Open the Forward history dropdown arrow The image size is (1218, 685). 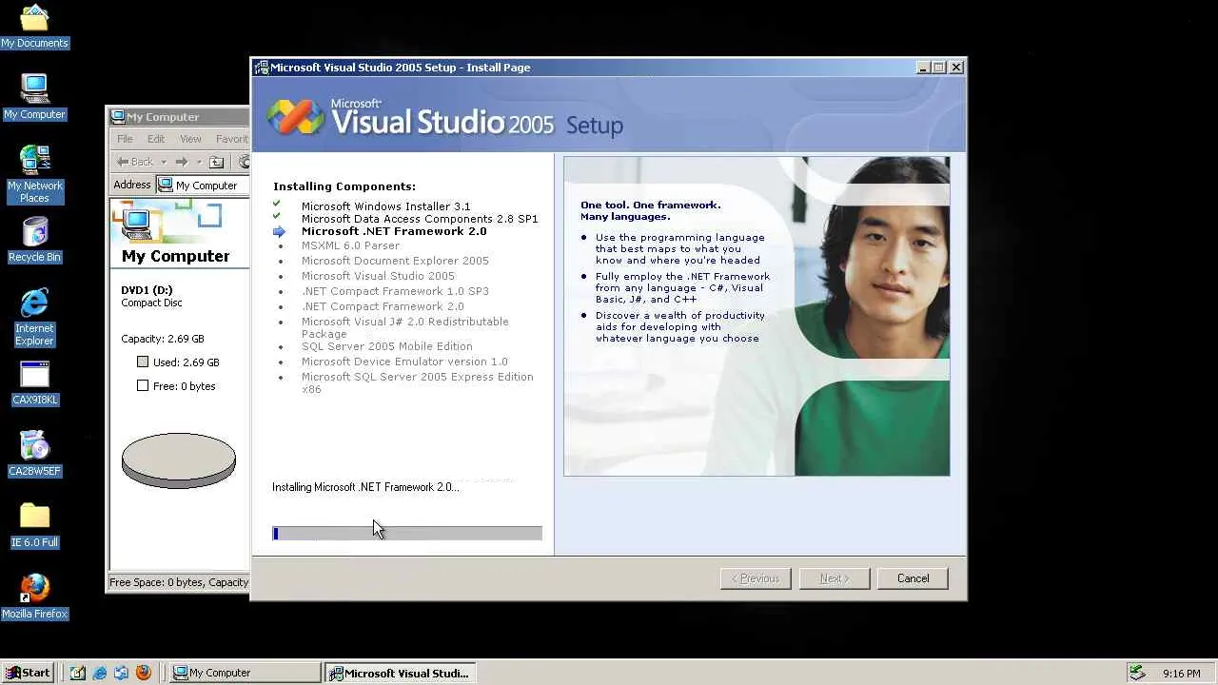click(x=199, y=162)
